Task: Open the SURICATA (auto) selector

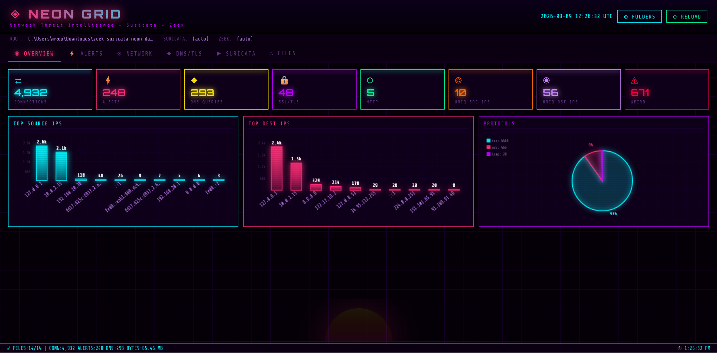Action: [200, 39]
